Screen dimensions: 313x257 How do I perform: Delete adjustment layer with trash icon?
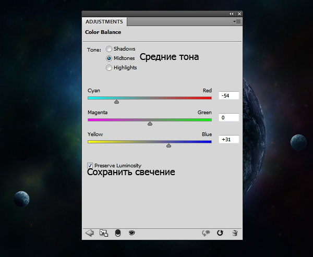click(x=235, y=233)
